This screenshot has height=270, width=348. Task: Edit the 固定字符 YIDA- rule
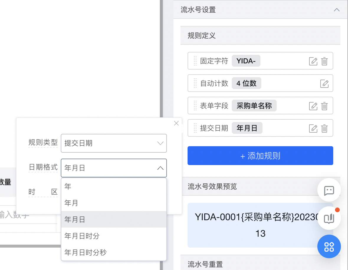(313, 61)
